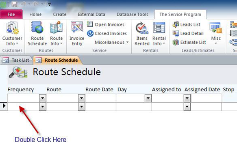Click the Closed Invoices icon
Image resolution: width=237 pixels, height=151 pixels.
pos(90,33)
